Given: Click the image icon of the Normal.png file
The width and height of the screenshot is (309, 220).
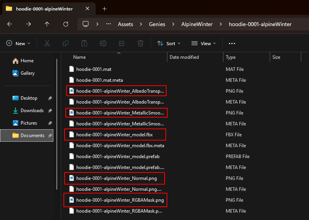Looking at the screenshot, I should coord(72,178).
